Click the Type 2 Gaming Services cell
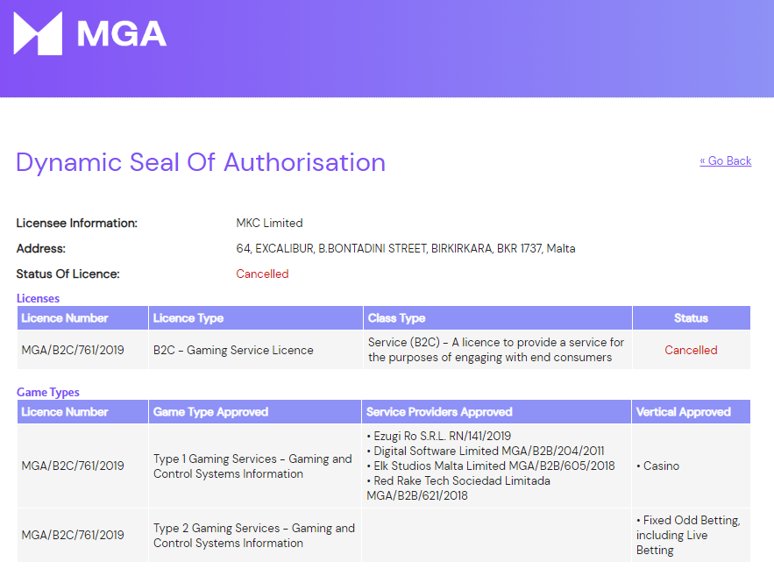Viewport: 774px width, 569px height. point(254,535)
